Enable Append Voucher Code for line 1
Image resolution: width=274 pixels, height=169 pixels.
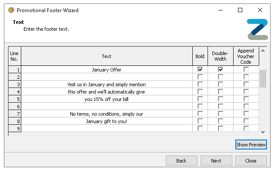pyautogui.click(x=246, y=70)
